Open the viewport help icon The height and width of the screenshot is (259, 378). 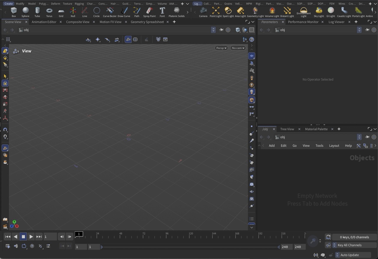tap(252, 39)
